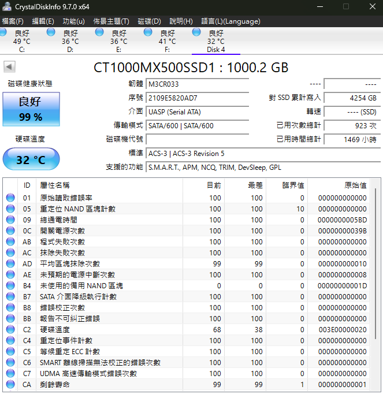
Task: Click the 屬性名稱 column header
Action: coord(109,185)
